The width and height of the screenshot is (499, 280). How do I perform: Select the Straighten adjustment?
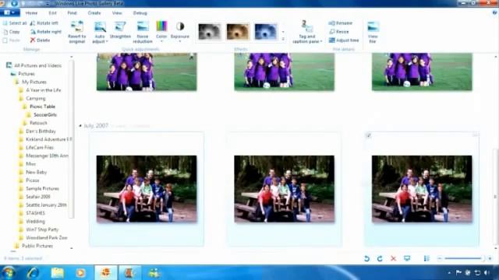(x=120, y=30)
